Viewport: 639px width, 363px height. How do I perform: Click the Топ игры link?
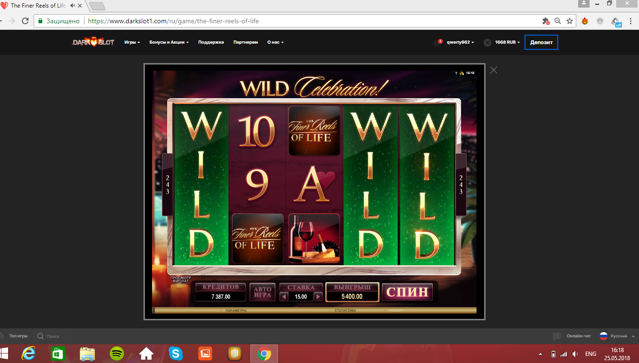19,336
